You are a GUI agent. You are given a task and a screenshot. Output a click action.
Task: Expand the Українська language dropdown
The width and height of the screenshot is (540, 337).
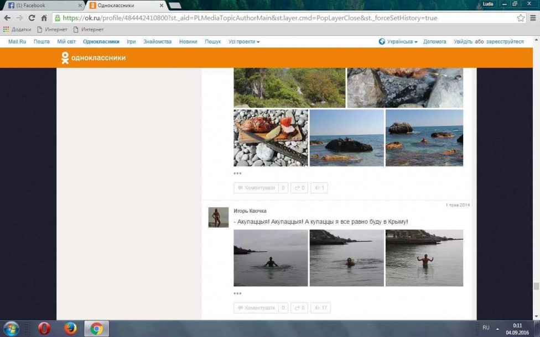coord(398,41)
